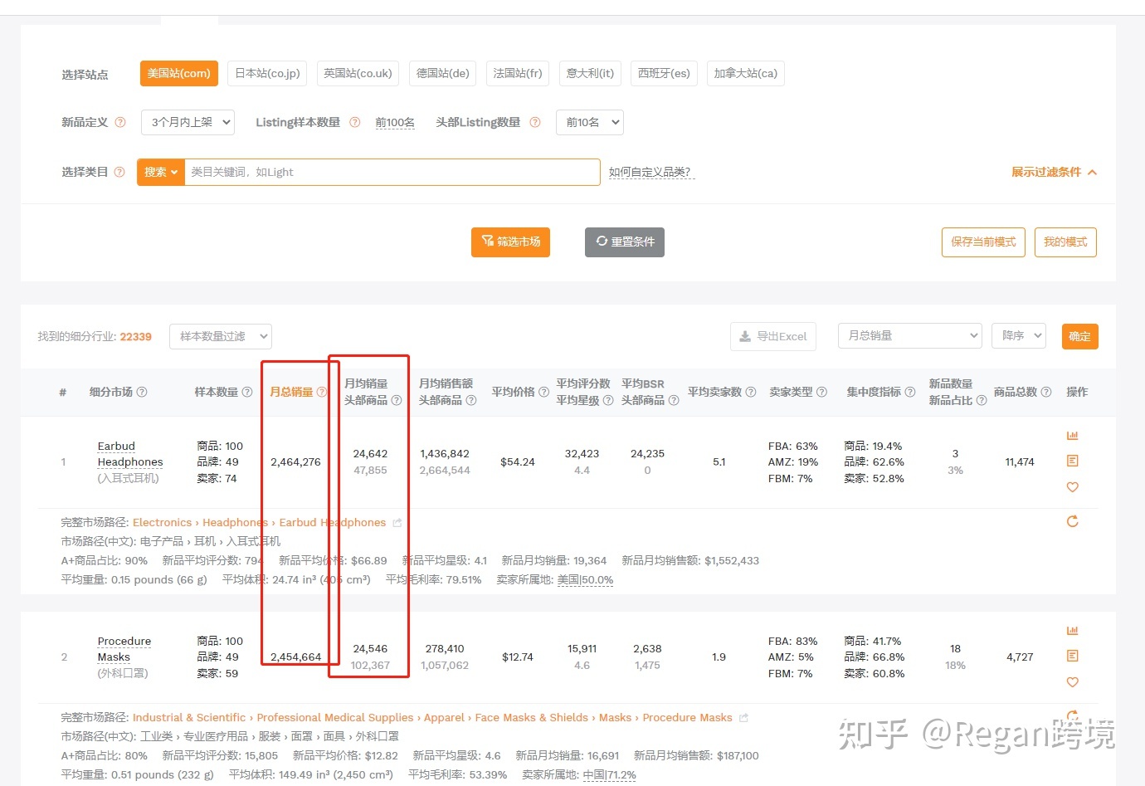Help icon beside 平均卖家数 column header

pos(751,392)
